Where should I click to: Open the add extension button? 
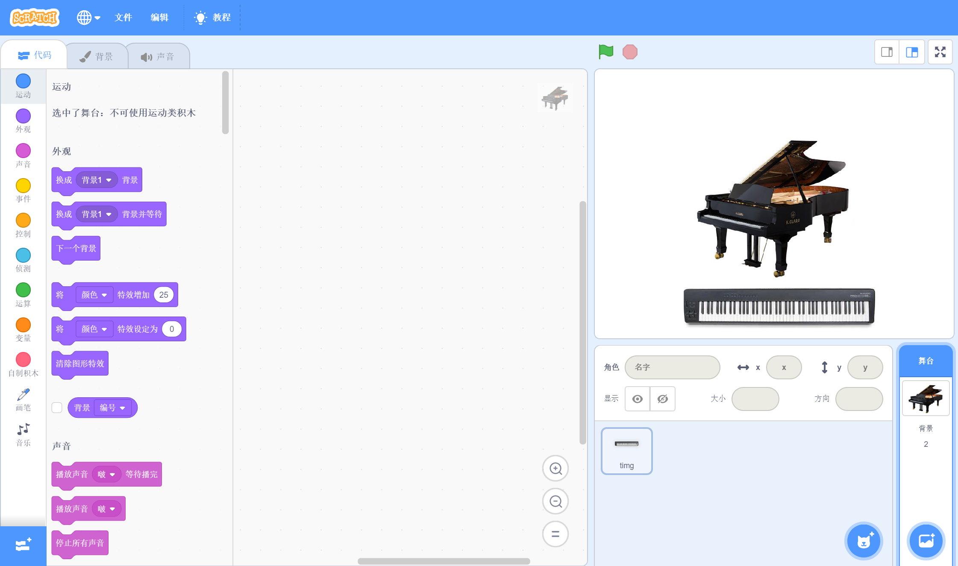tap(23, 545)
